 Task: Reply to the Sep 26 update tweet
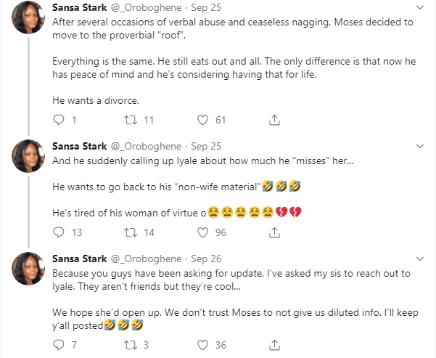pyautogui.click(x=59, y=345)
